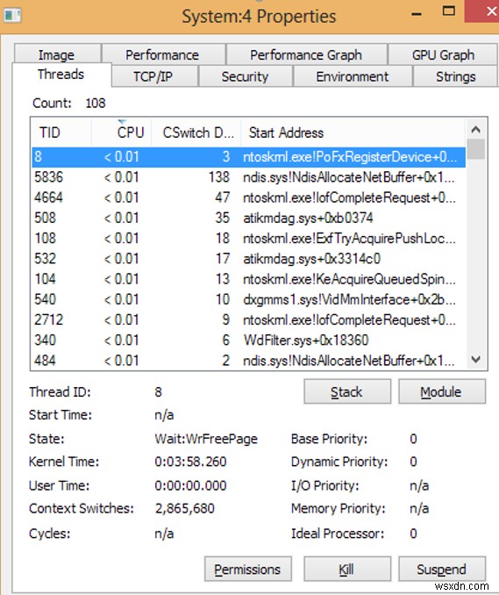Click CSwitch Delta value 138
Image resolution: width=499 pixels, height=595 pixels.
pyautogui.click(x=219, y=177)
